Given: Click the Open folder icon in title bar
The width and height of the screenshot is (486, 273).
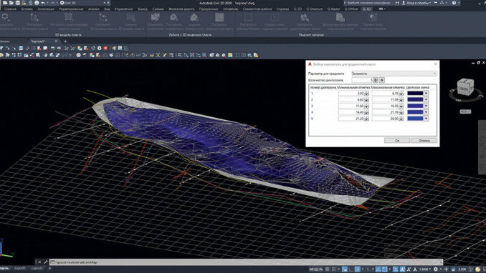Looking at the screenshot, I should [x=11, y=3].
